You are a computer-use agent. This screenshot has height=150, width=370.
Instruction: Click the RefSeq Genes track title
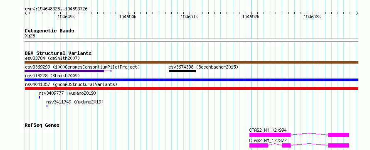tap(42, 125)
